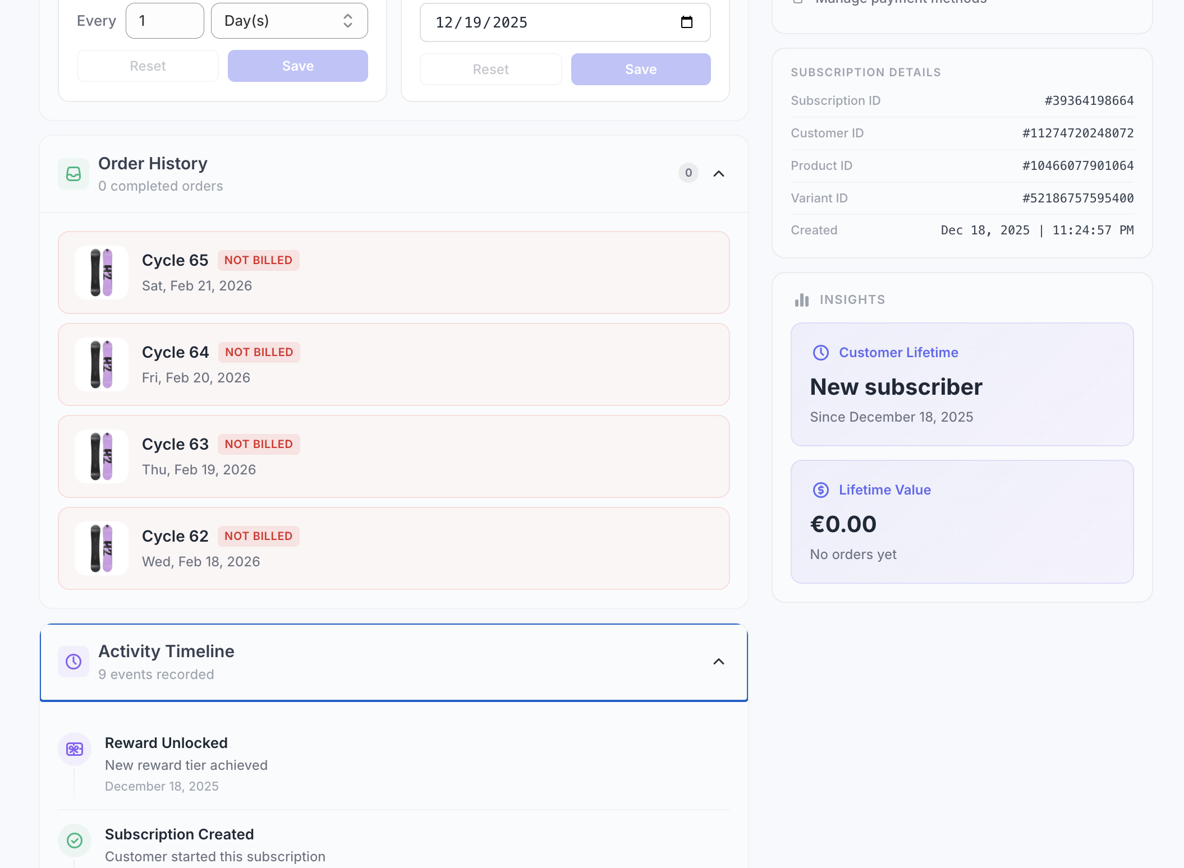The image size is (1184, 868).
Task: Click the Cycle 64 NOT BILLED badge
Action: click(x=259, y=352)
